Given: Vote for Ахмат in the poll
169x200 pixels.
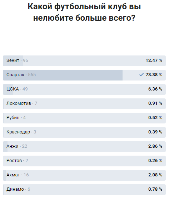Looking at the screenshot, I should (84, 175).
